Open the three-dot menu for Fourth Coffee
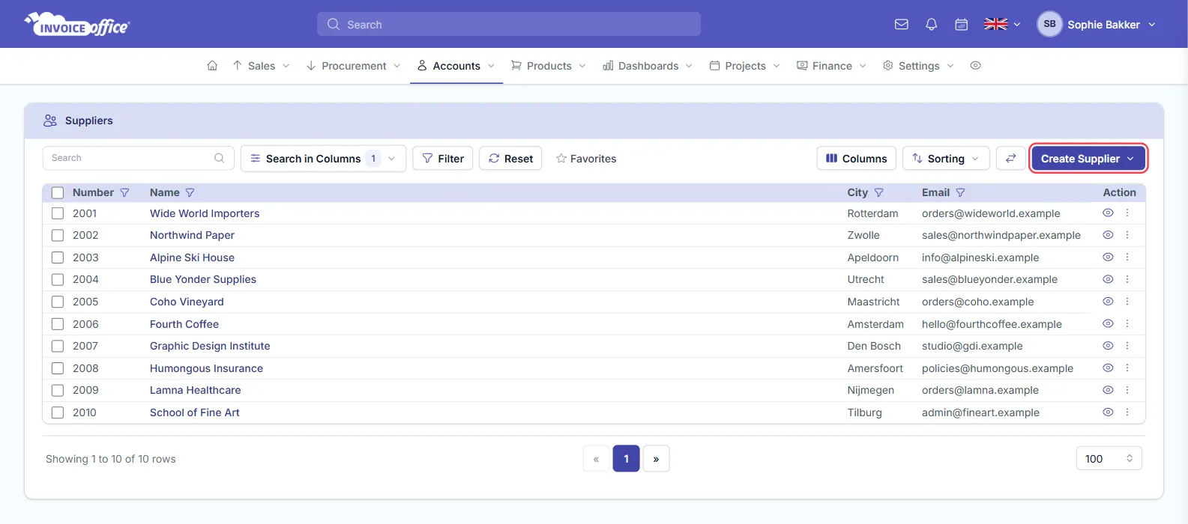The width and height of the screenshot is (1188, 524). [x=1127, y=324]
